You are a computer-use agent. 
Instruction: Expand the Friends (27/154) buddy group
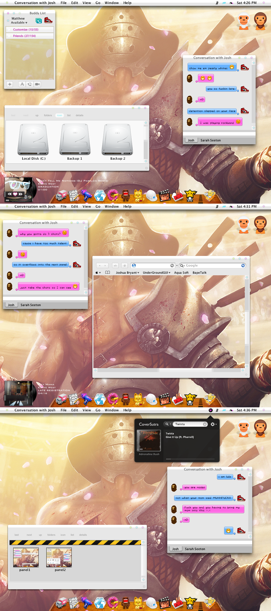tap(30, 36)
